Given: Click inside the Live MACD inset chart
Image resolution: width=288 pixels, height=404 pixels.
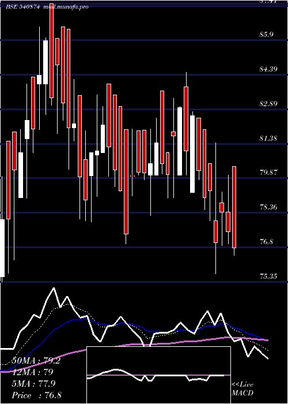Looking at the screenshot, I should [158, 375].
